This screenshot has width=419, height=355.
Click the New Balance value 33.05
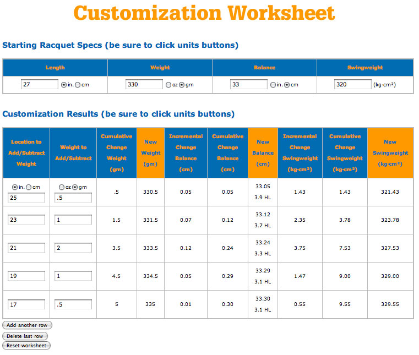[x=263, y=186]
